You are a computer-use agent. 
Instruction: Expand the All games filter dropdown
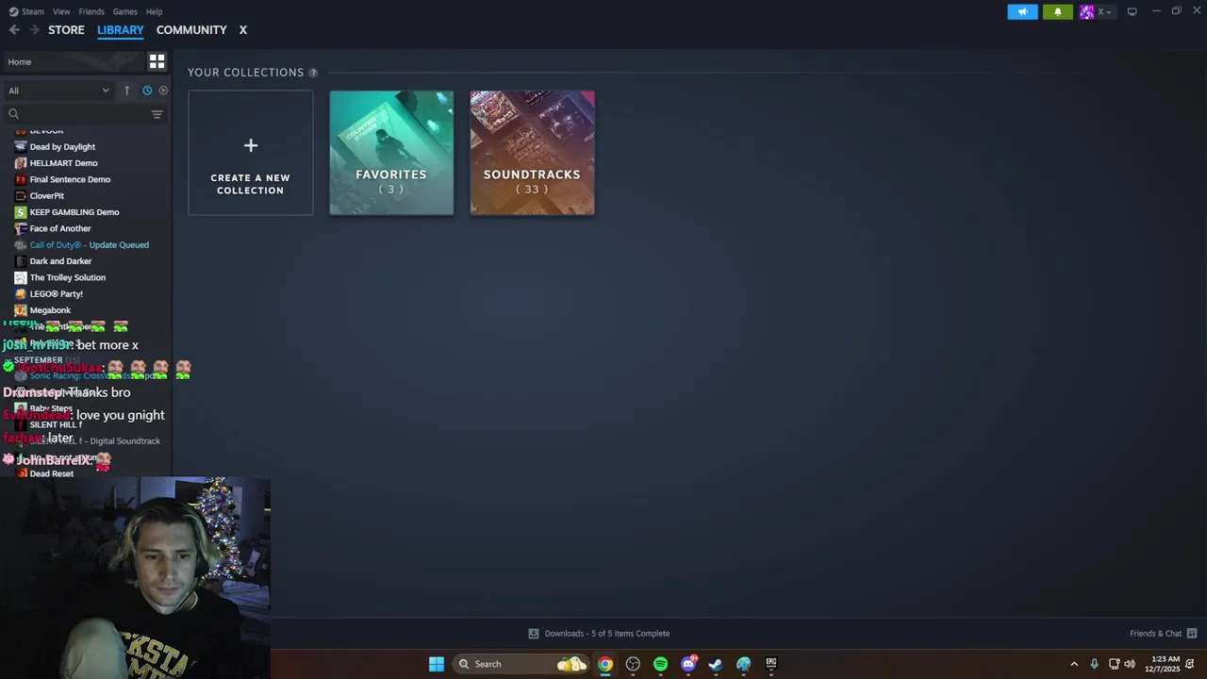coord(58,91)
